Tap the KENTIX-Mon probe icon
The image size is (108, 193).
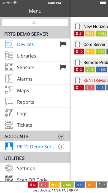pyautogui.click(x=78, y=80)
